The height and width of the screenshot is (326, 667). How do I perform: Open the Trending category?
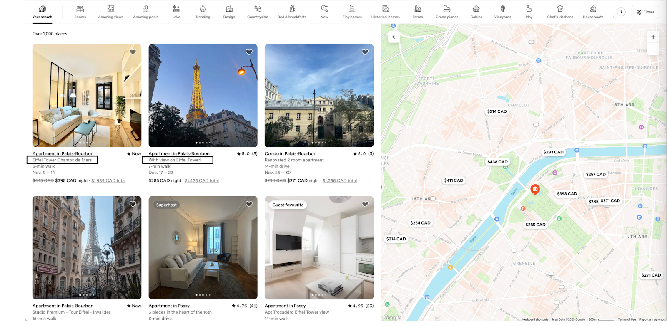pyautogui.click(x=203, y=12)
